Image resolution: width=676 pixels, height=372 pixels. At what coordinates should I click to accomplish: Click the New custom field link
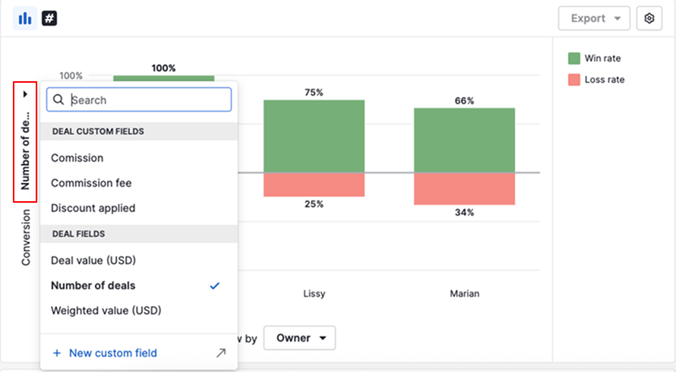pos(113,353)
